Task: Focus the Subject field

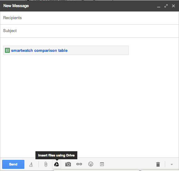Action: 89,31
